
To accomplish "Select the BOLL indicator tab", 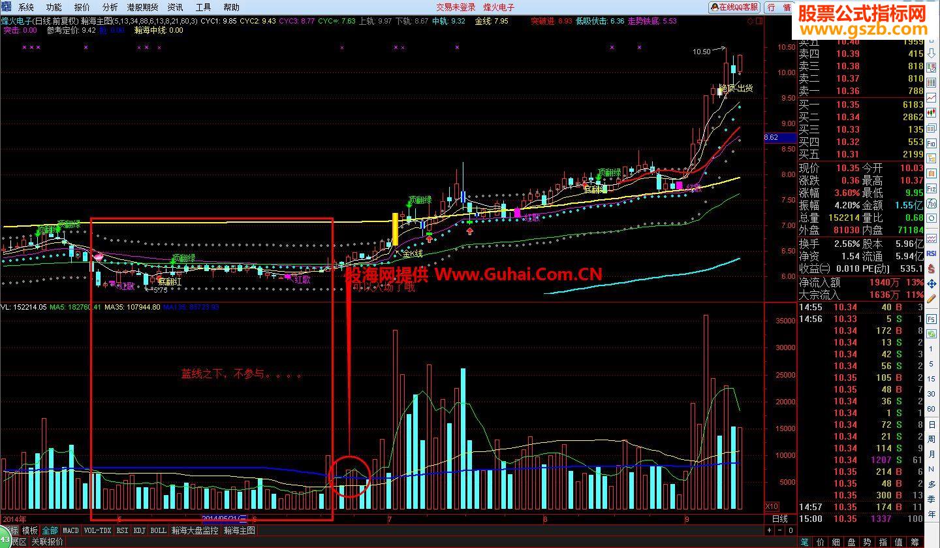I will 159,530.
